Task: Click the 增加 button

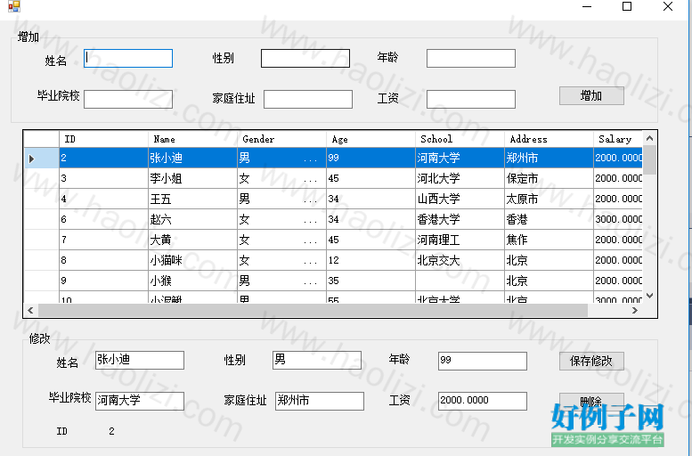Action: (x=591, y=96)
